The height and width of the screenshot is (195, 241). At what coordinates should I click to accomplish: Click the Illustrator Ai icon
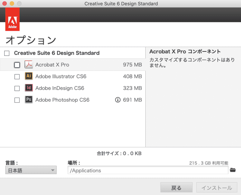[29, 76]
